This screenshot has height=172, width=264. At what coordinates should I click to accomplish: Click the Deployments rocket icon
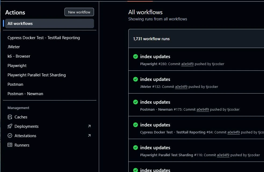click(10, 126)
